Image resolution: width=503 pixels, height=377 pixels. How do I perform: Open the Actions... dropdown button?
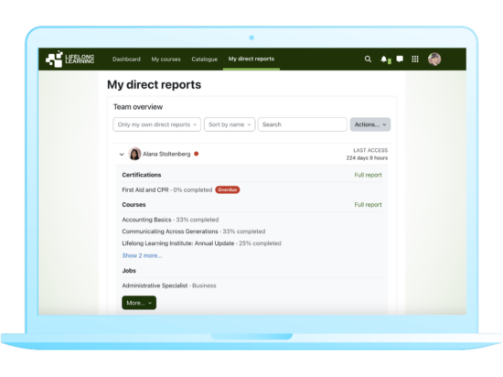(370, 124)
